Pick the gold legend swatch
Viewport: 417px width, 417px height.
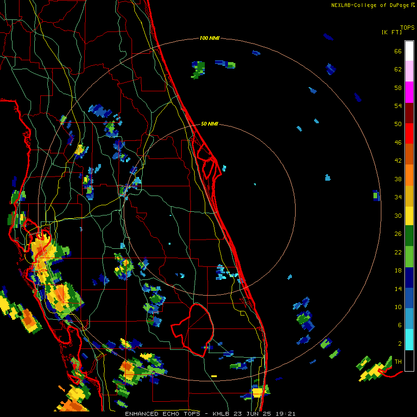(409, 196)
